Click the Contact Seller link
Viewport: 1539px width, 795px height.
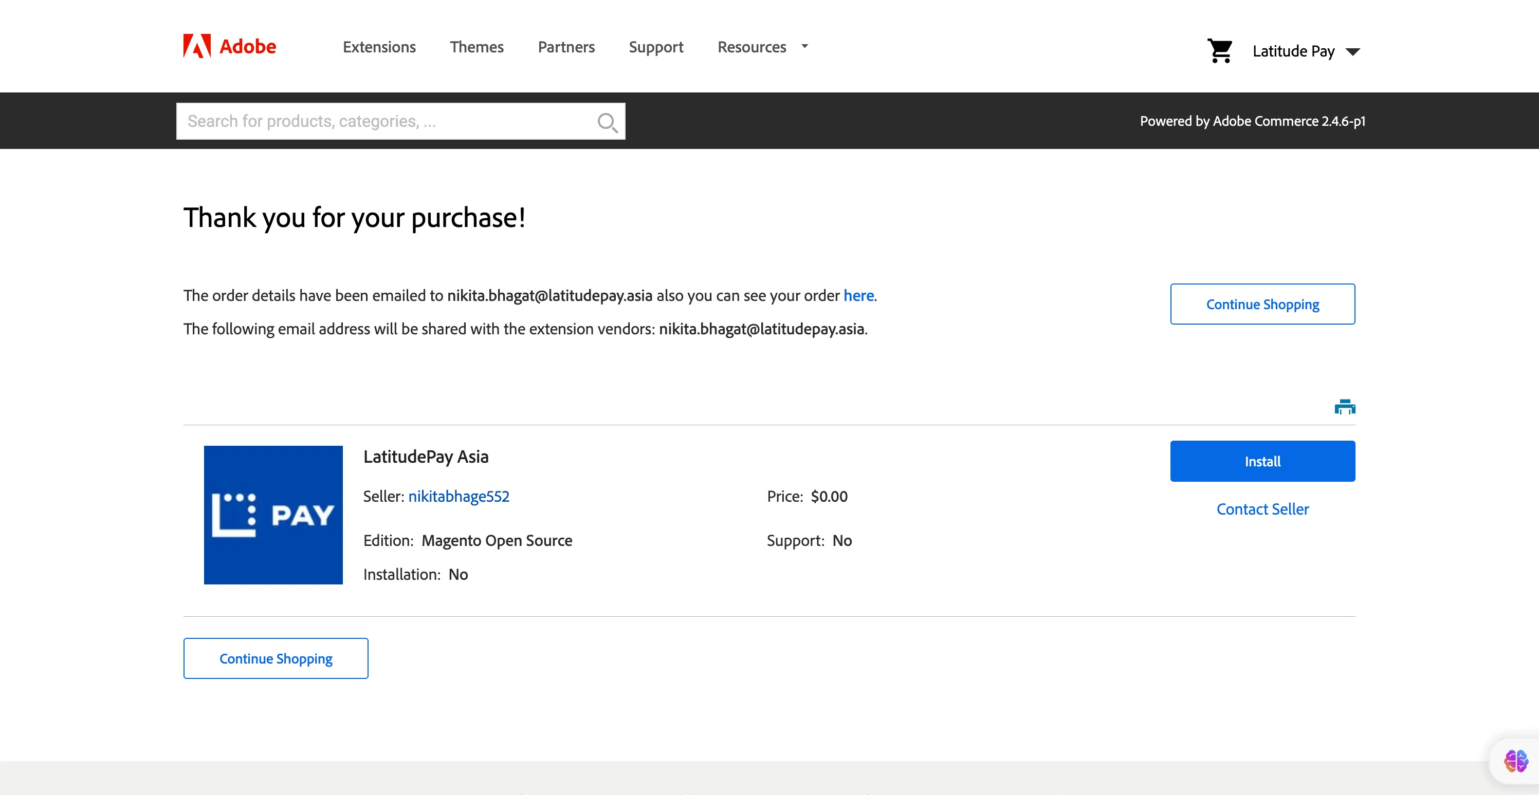click(x=1262, y=509)
